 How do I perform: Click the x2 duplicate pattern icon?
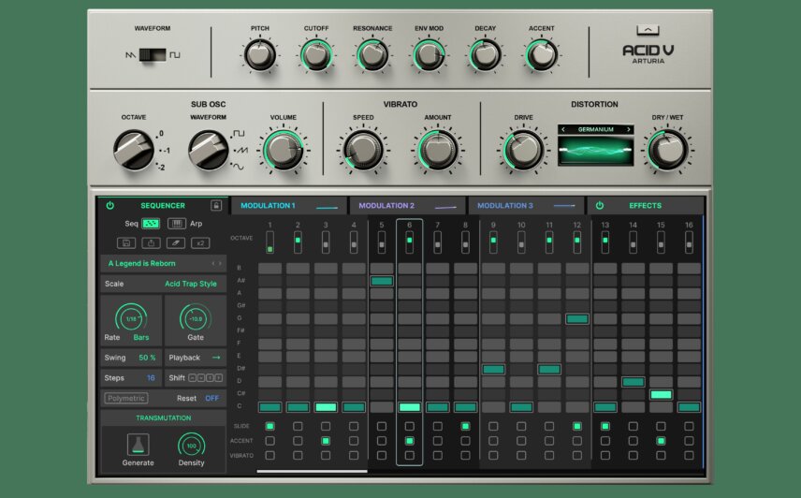(200, 243)
